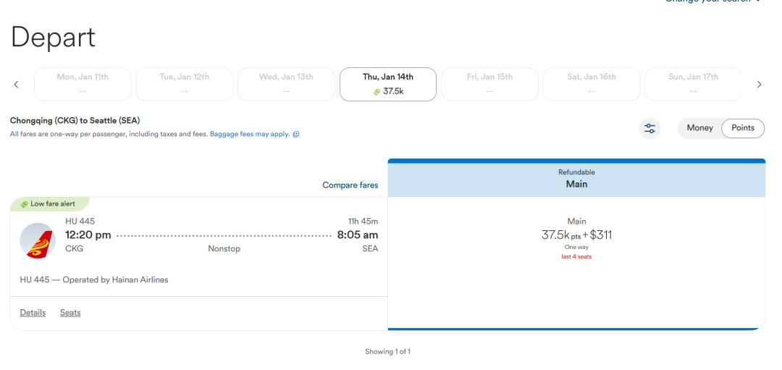Switch fare display to Points
Viewport: 782px width, 370px height.
coord(743,128)
